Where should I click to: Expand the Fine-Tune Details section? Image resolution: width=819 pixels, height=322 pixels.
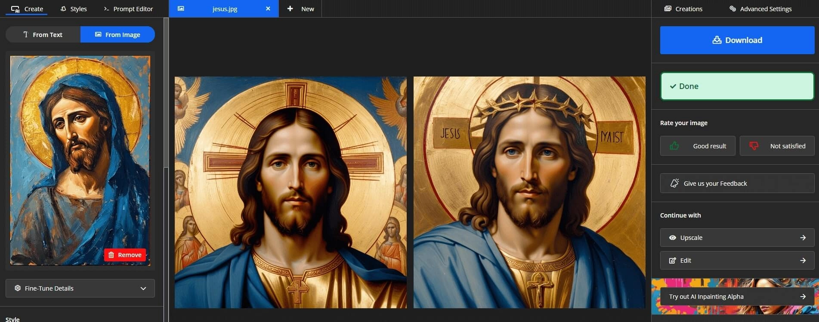(80, 288)
